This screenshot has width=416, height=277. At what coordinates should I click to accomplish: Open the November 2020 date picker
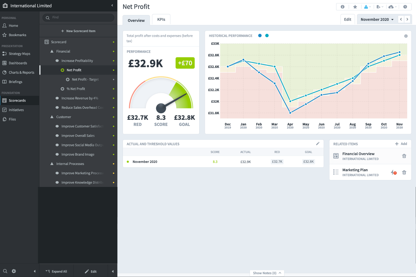[377, 19]
